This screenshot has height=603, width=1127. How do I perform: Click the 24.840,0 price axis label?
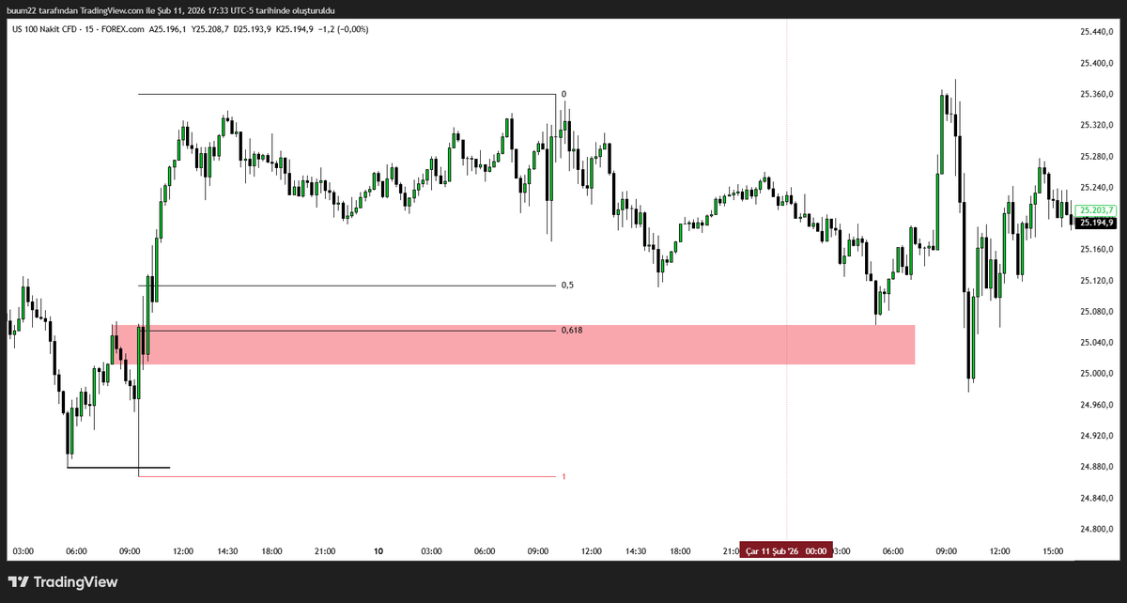coord(1096,498)
